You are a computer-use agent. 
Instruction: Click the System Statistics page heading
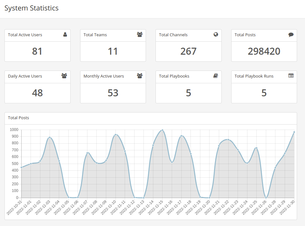(x=31, y=8)
